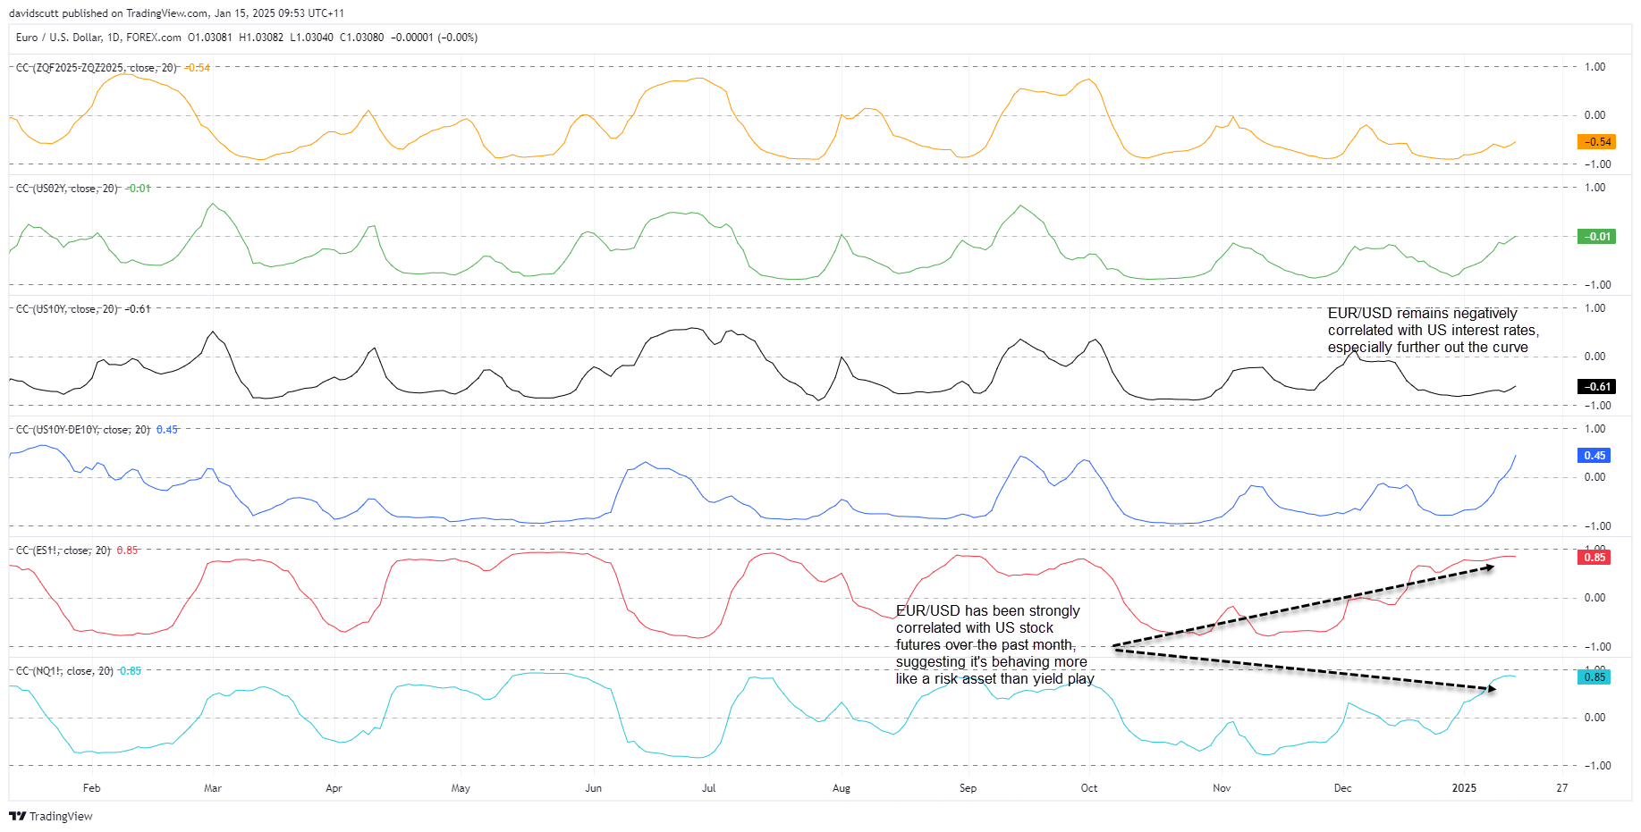The image size is (1641, 832).
Task: Click the cyan 0.85 value tag
Action: pos(1594,677)
